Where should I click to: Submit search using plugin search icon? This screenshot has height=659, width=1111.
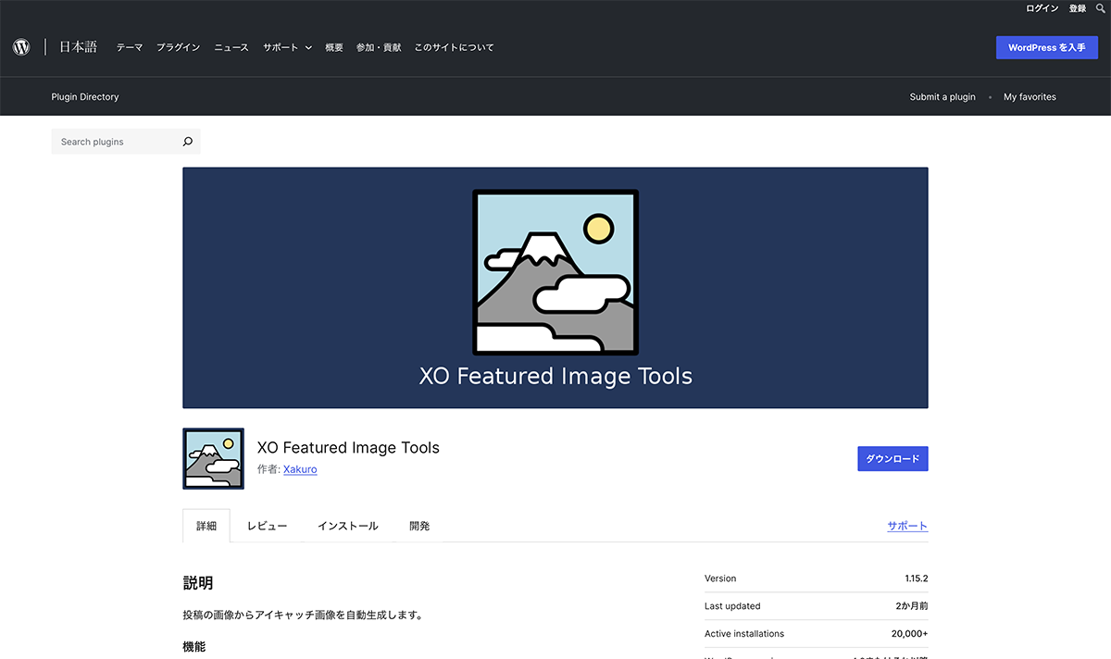click(188, 142)
